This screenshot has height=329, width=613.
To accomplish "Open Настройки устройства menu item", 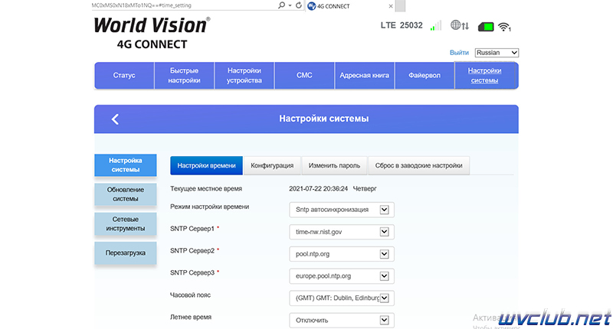I will 244,75.
